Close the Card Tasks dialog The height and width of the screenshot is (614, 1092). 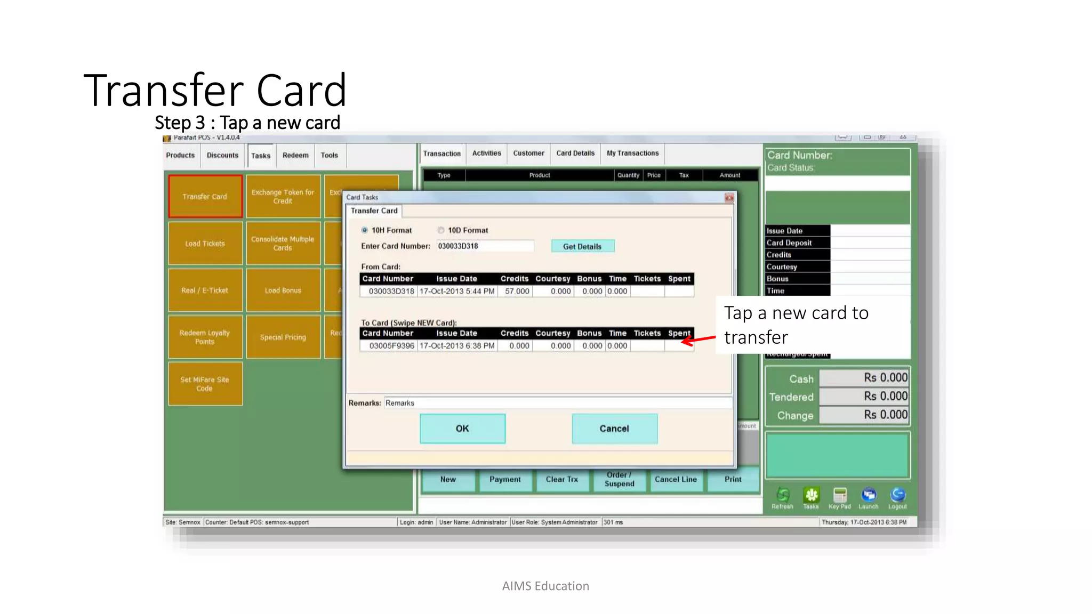coord(729,198)
